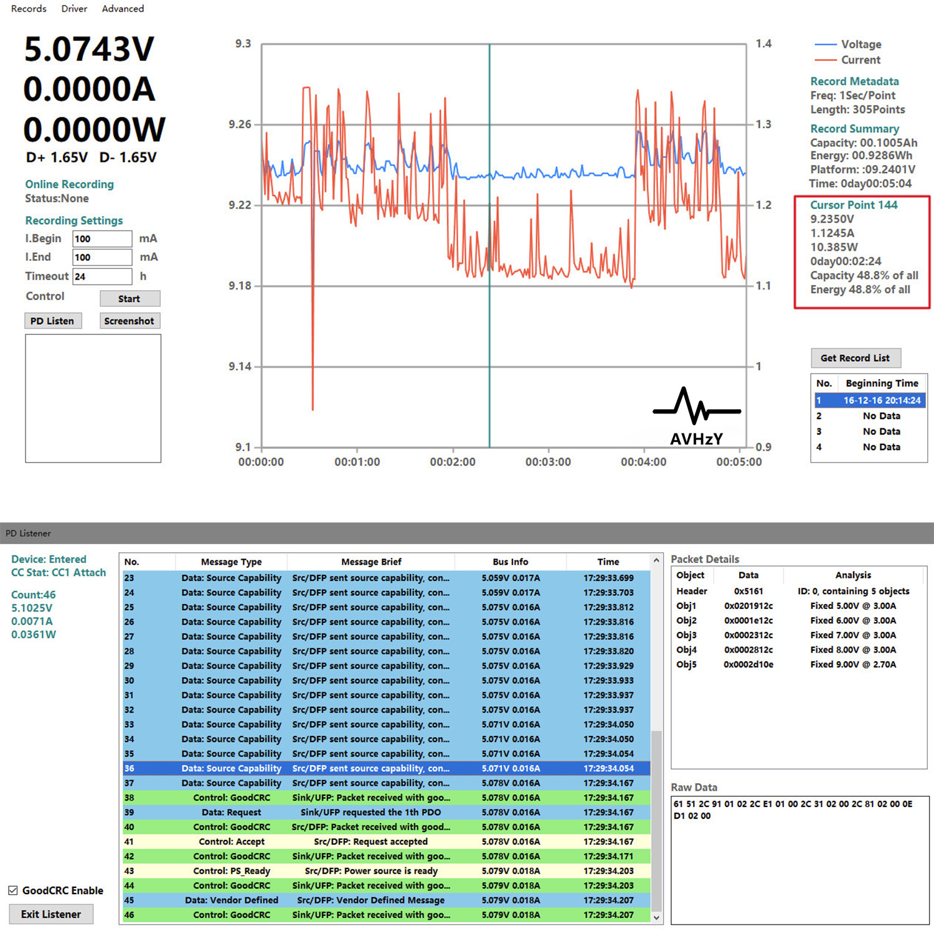
Task: Select PD message row 30
Action: pos(386,681)
